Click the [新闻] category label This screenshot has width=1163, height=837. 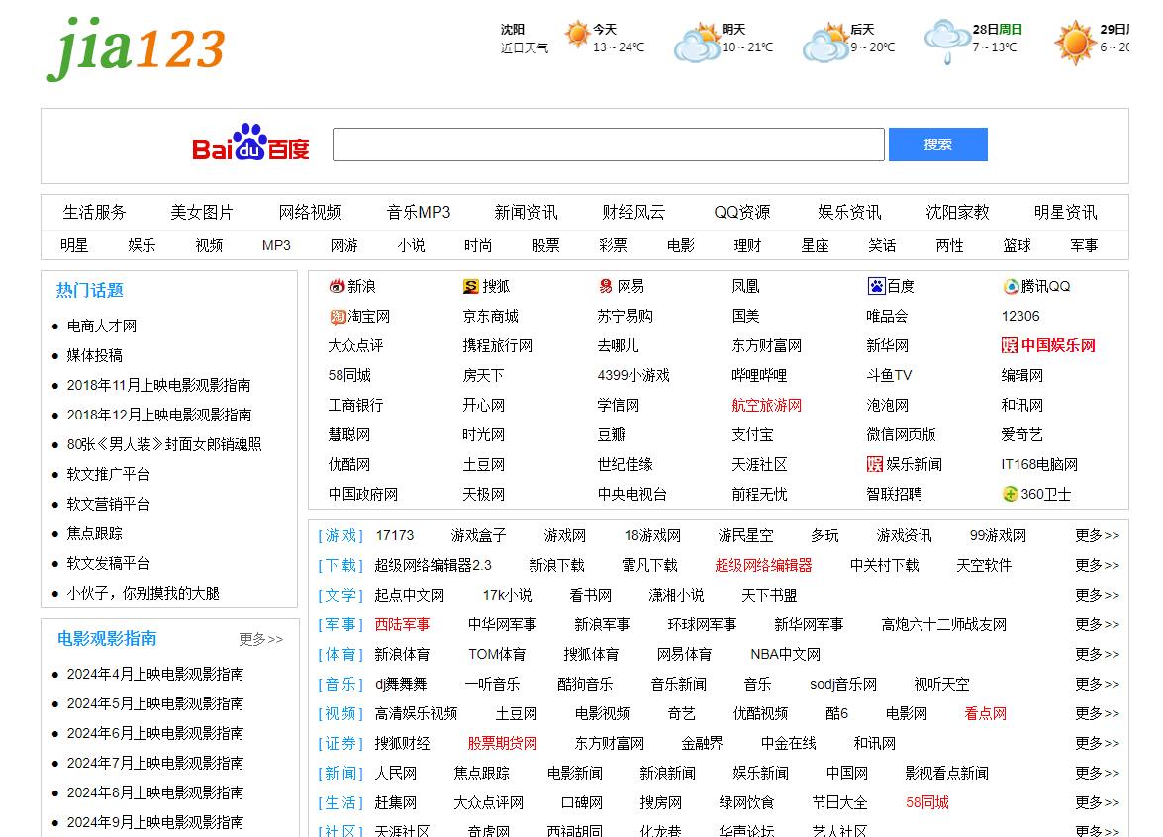click(x=340, y=773)
